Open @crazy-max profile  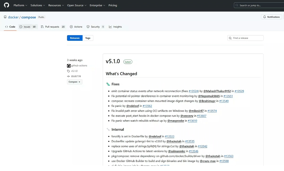click(x=207, y=161)
